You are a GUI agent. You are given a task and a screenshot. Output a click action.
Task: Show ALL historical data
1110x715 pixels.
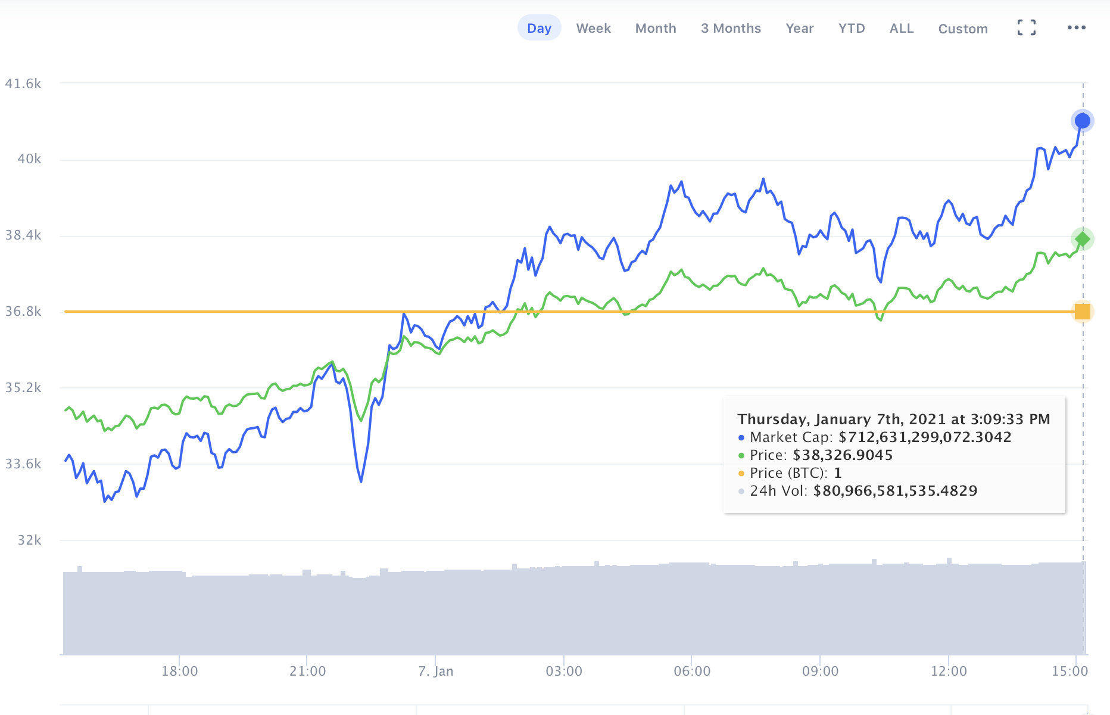coord(901,28)
